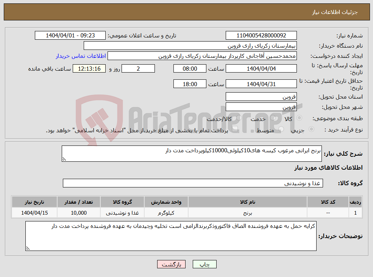The image size is (373, 277).
Task: Click the بازگشت back button
Action: (171, 264)
